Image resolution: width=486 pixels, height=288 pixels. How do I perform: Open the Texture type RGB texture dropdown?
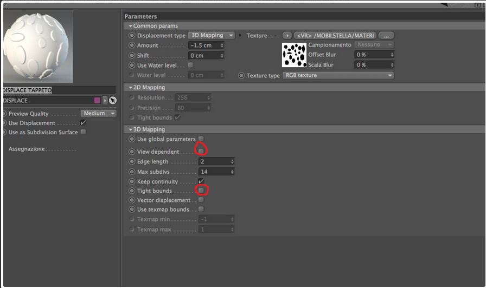coord(338,75)
